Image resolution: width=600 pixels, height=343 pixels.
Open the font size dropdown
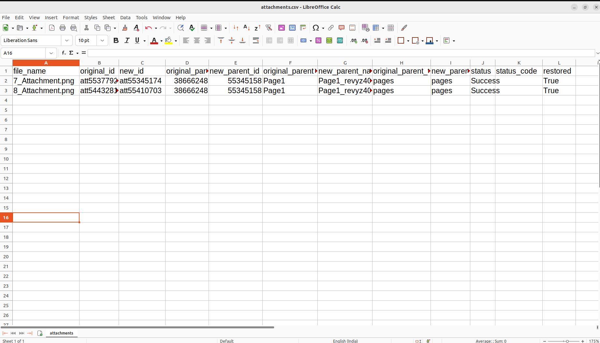(x=102, y=41)
